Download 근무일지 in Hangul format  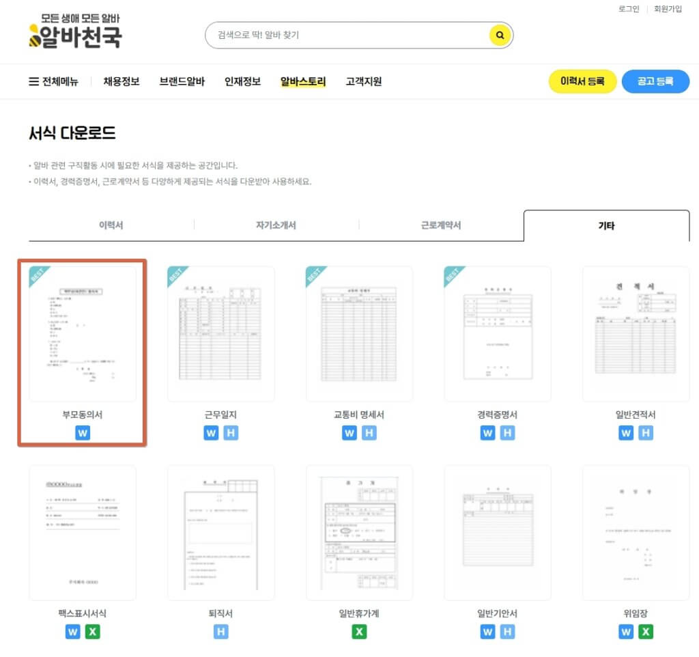point(231,432)
